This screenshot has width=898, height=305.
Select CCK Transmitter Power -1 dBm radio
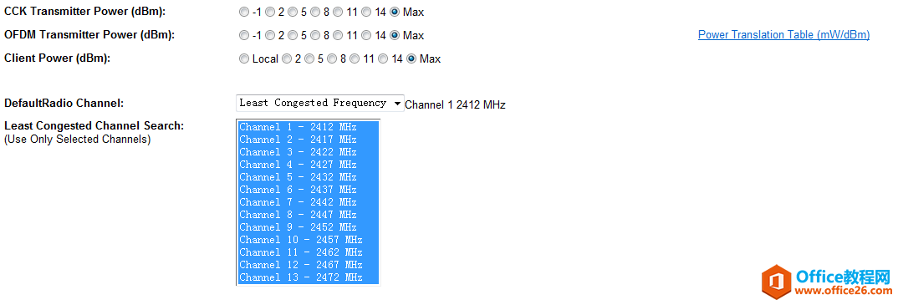coord(244,12)
